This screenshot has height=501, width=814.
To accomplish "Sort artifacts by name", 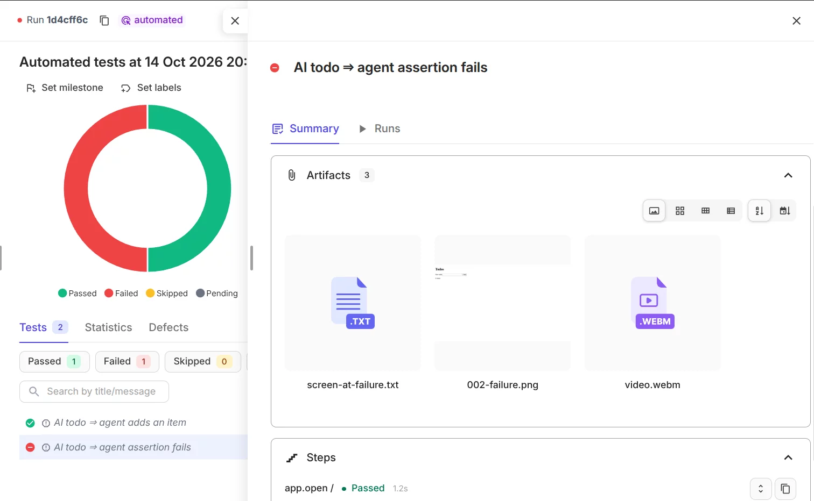I will coord(760,211).
